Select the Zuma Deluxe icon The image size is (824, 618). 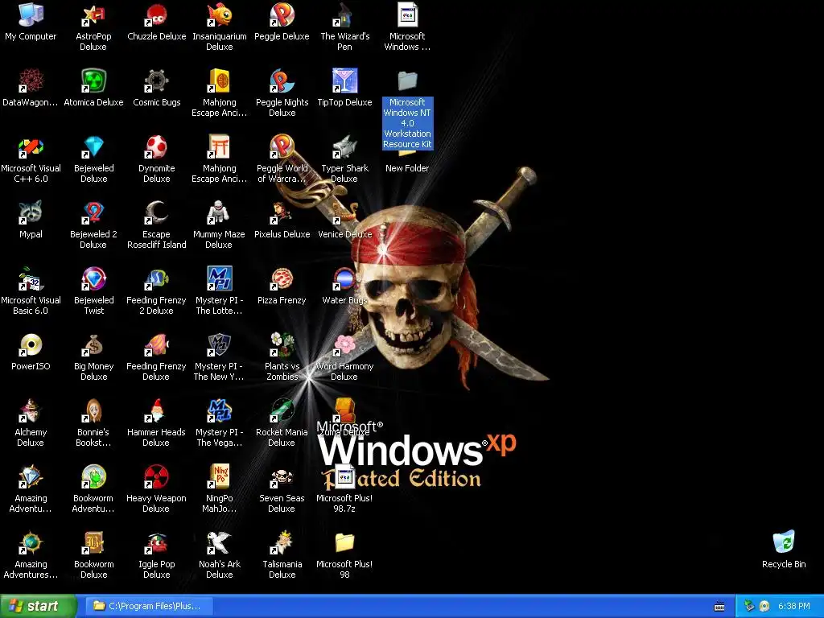point(344,411)
